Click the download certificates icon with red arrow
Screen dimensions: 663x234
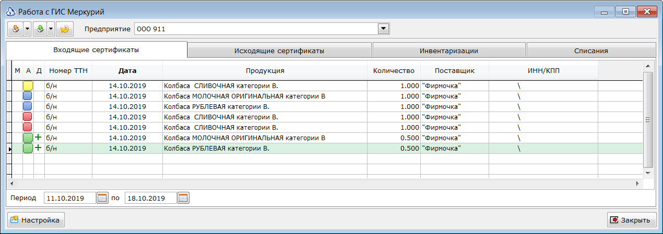(16, 29)
